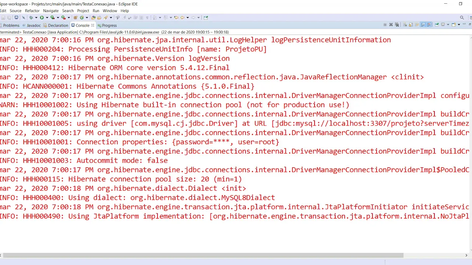This screenshot has width=472, height=265.
Task: Toggle Scroll Lock in the Console toolbar
Action: tap(411, 25)
